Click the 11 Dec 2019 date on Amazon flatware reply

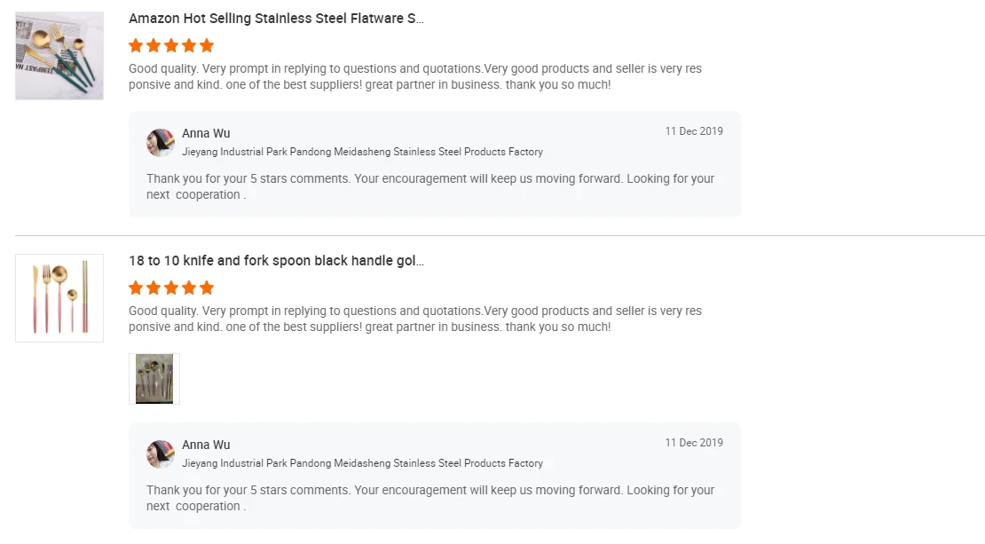[x=694, y=131]
